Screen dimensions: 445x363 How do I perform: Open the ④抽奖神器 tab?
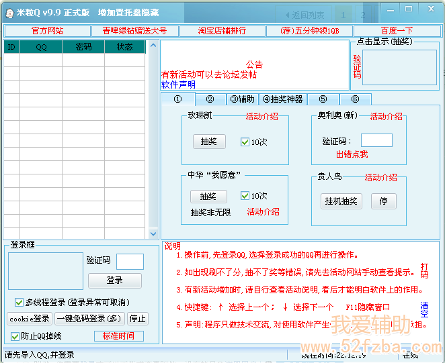click(282, 99)
